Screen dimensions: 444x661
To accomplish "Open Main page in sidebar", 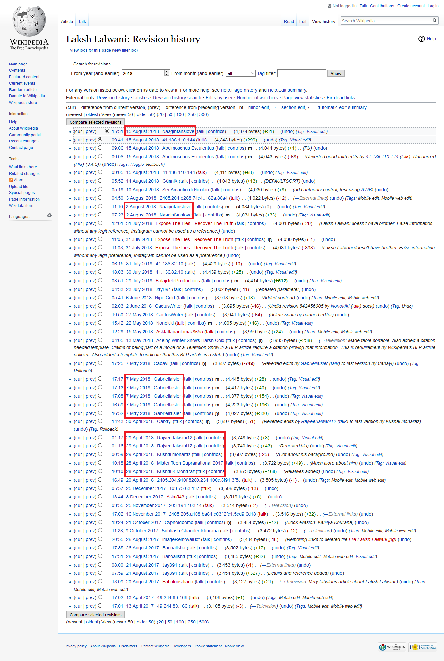I will 18,64.
